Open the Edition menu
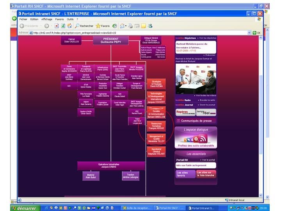The height and width of the screenshot is (211, 281). coord(34,19)
